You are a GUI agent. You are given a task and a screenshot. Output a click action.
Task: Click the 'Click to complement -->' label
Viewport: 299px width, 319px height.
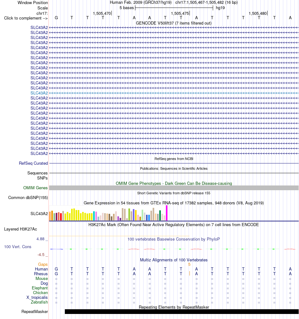point(26,18)
